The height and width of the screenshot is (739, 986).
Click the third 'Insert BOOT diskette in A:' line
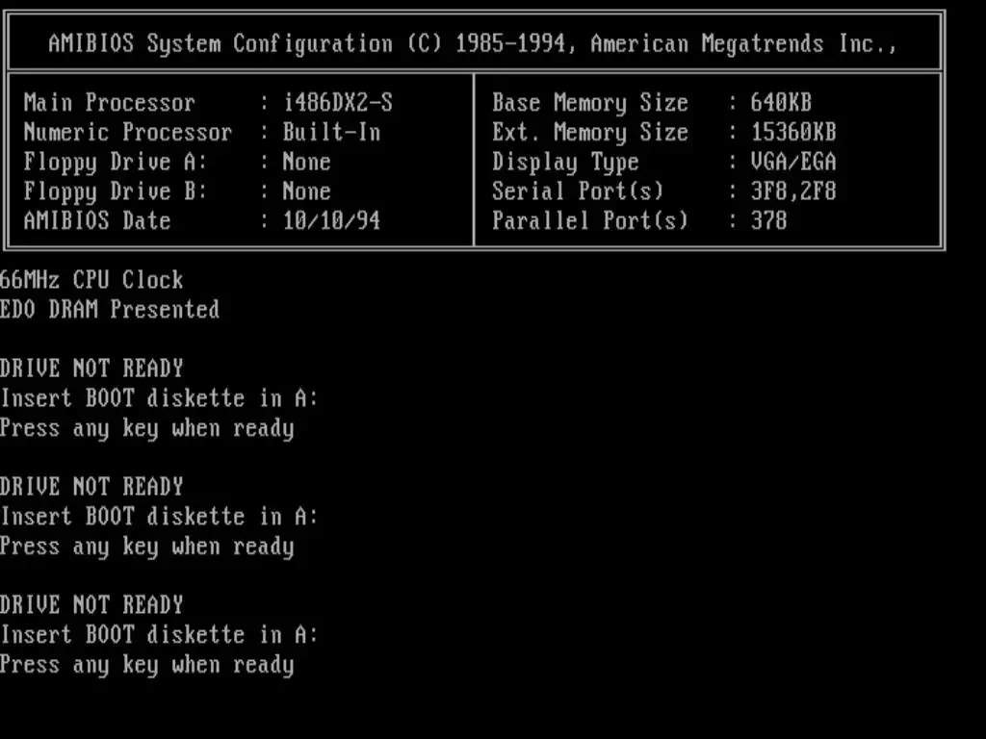point(159,634)
